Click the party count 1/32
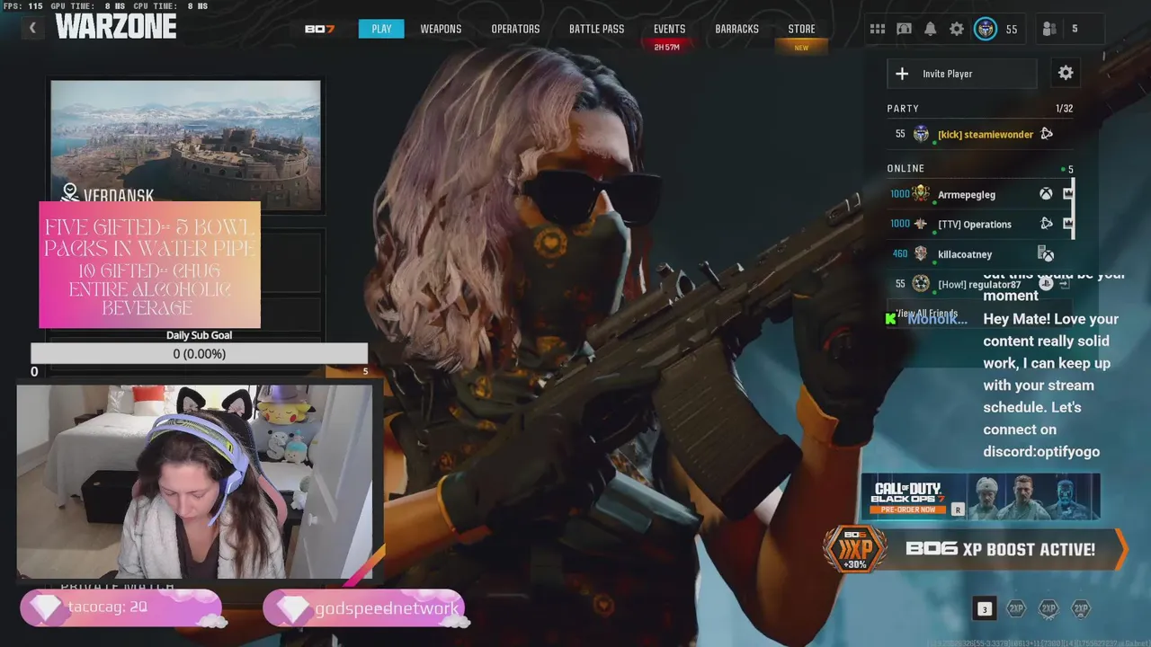This screenshot has height=647, width=1151. pyautogui.click(x=1064, y=108)
